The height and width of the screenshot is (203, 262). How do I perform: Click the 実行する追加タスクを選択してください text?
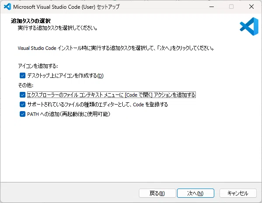[x=57, y=28]
